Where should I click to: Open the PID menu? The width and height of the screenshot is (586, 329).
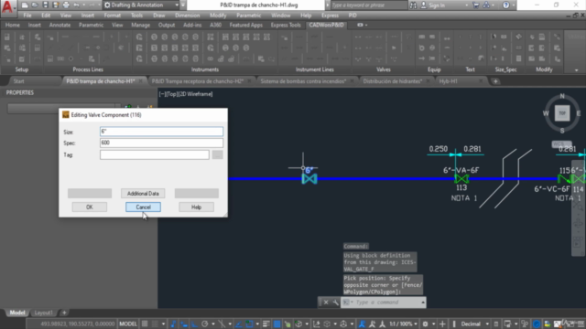click(x=352, y=16)
